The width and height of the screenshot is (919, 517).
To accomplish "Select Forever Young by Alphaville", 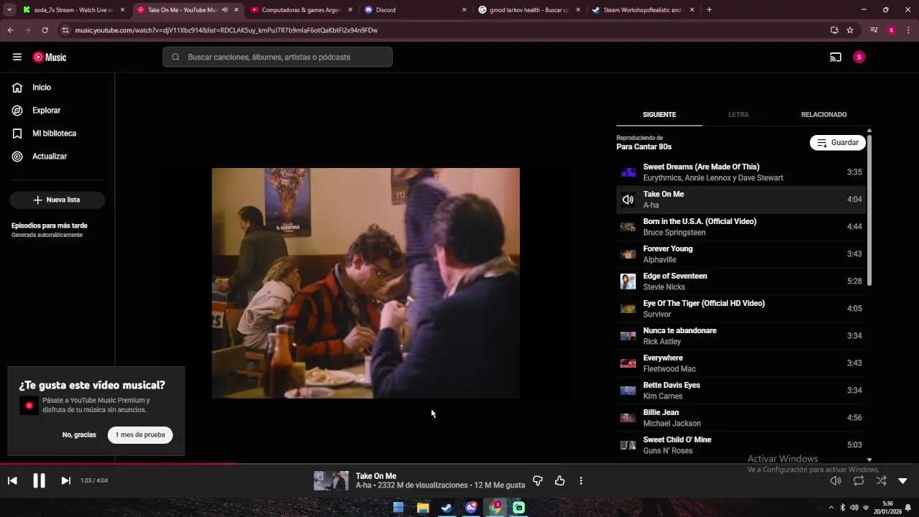I will coord(741,254).
